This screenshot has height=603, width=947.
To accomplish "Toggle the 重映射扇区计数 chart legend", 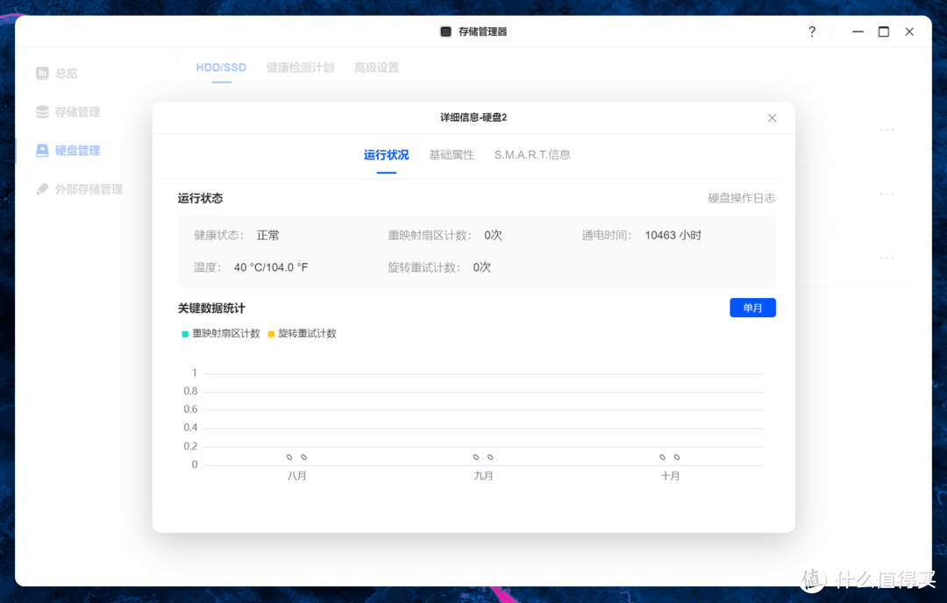I will click(219, 333).
